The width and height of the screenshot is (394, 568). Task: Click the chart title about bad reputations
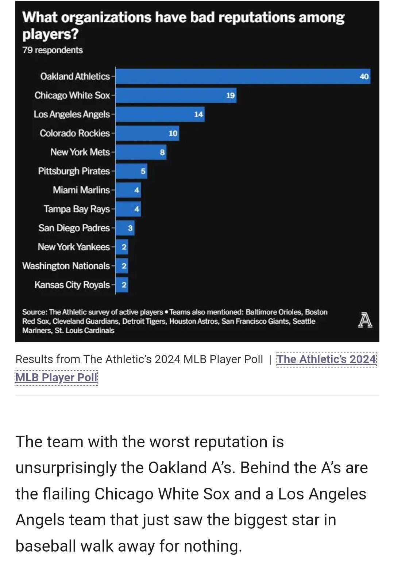183,26
